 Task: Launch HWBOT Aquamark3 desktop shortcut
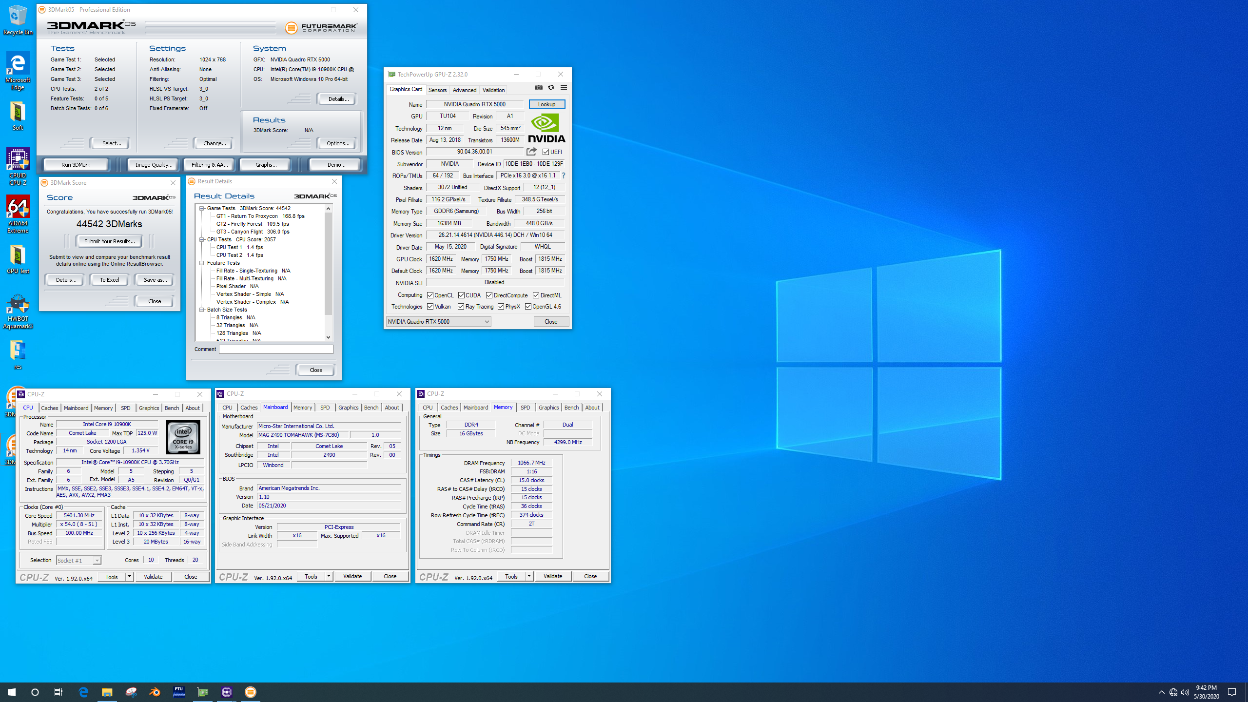coord(18,311)
